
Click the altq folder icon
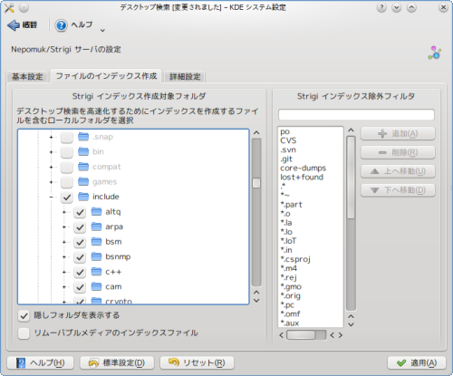click(x=96, y=212)
